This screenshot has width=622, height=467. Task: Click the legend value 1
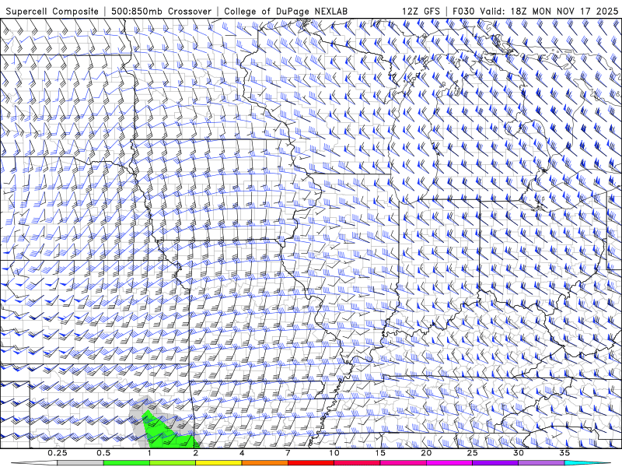(149, 453)
